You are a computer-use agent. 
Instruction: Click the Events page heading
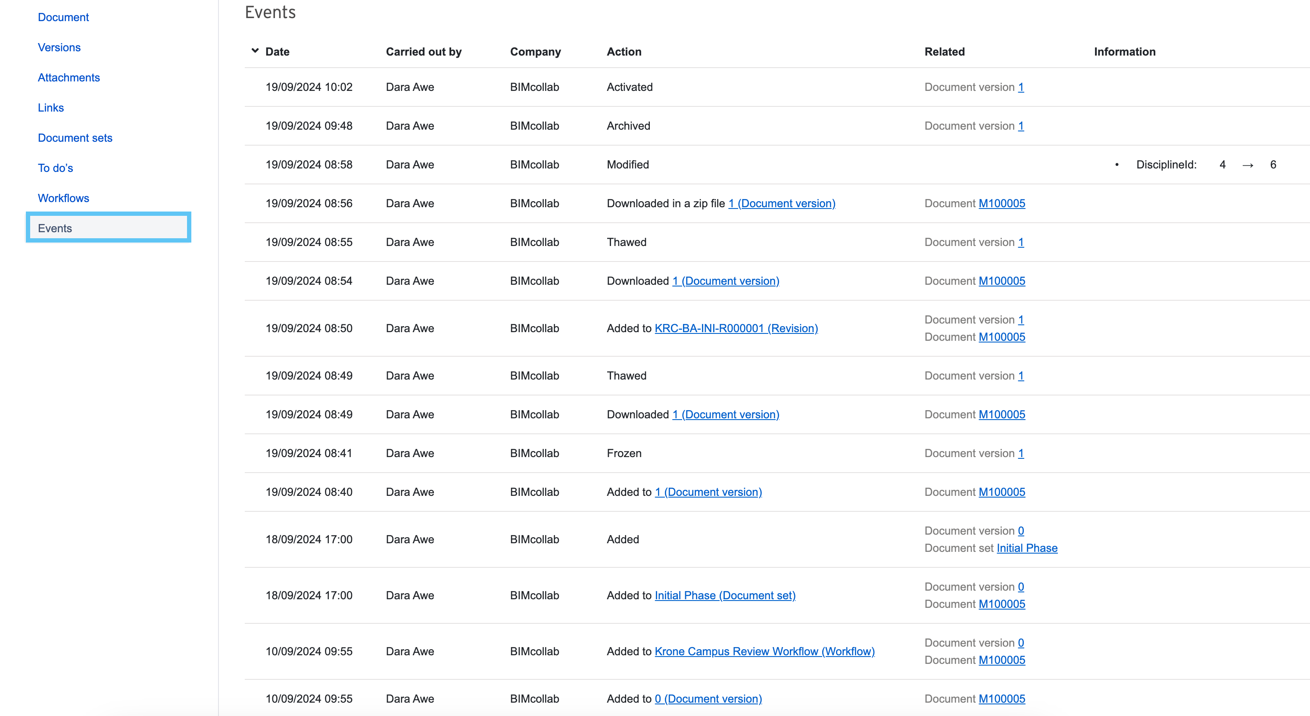(270, 12)
